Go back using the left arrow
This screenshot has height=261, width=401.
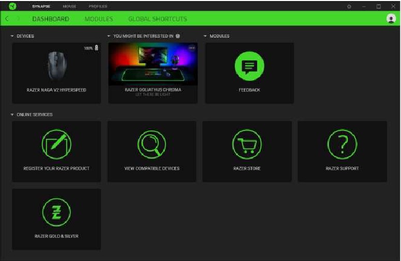pos(7,19)
